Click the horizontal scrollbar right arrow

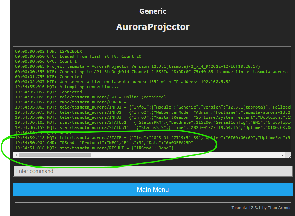coord(282,155)
